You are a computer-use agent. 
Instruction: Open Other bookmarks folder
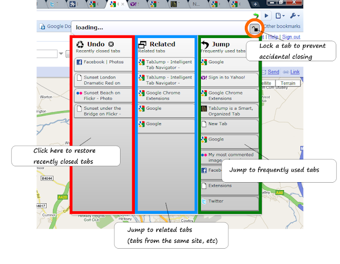(x=282, y=26)
